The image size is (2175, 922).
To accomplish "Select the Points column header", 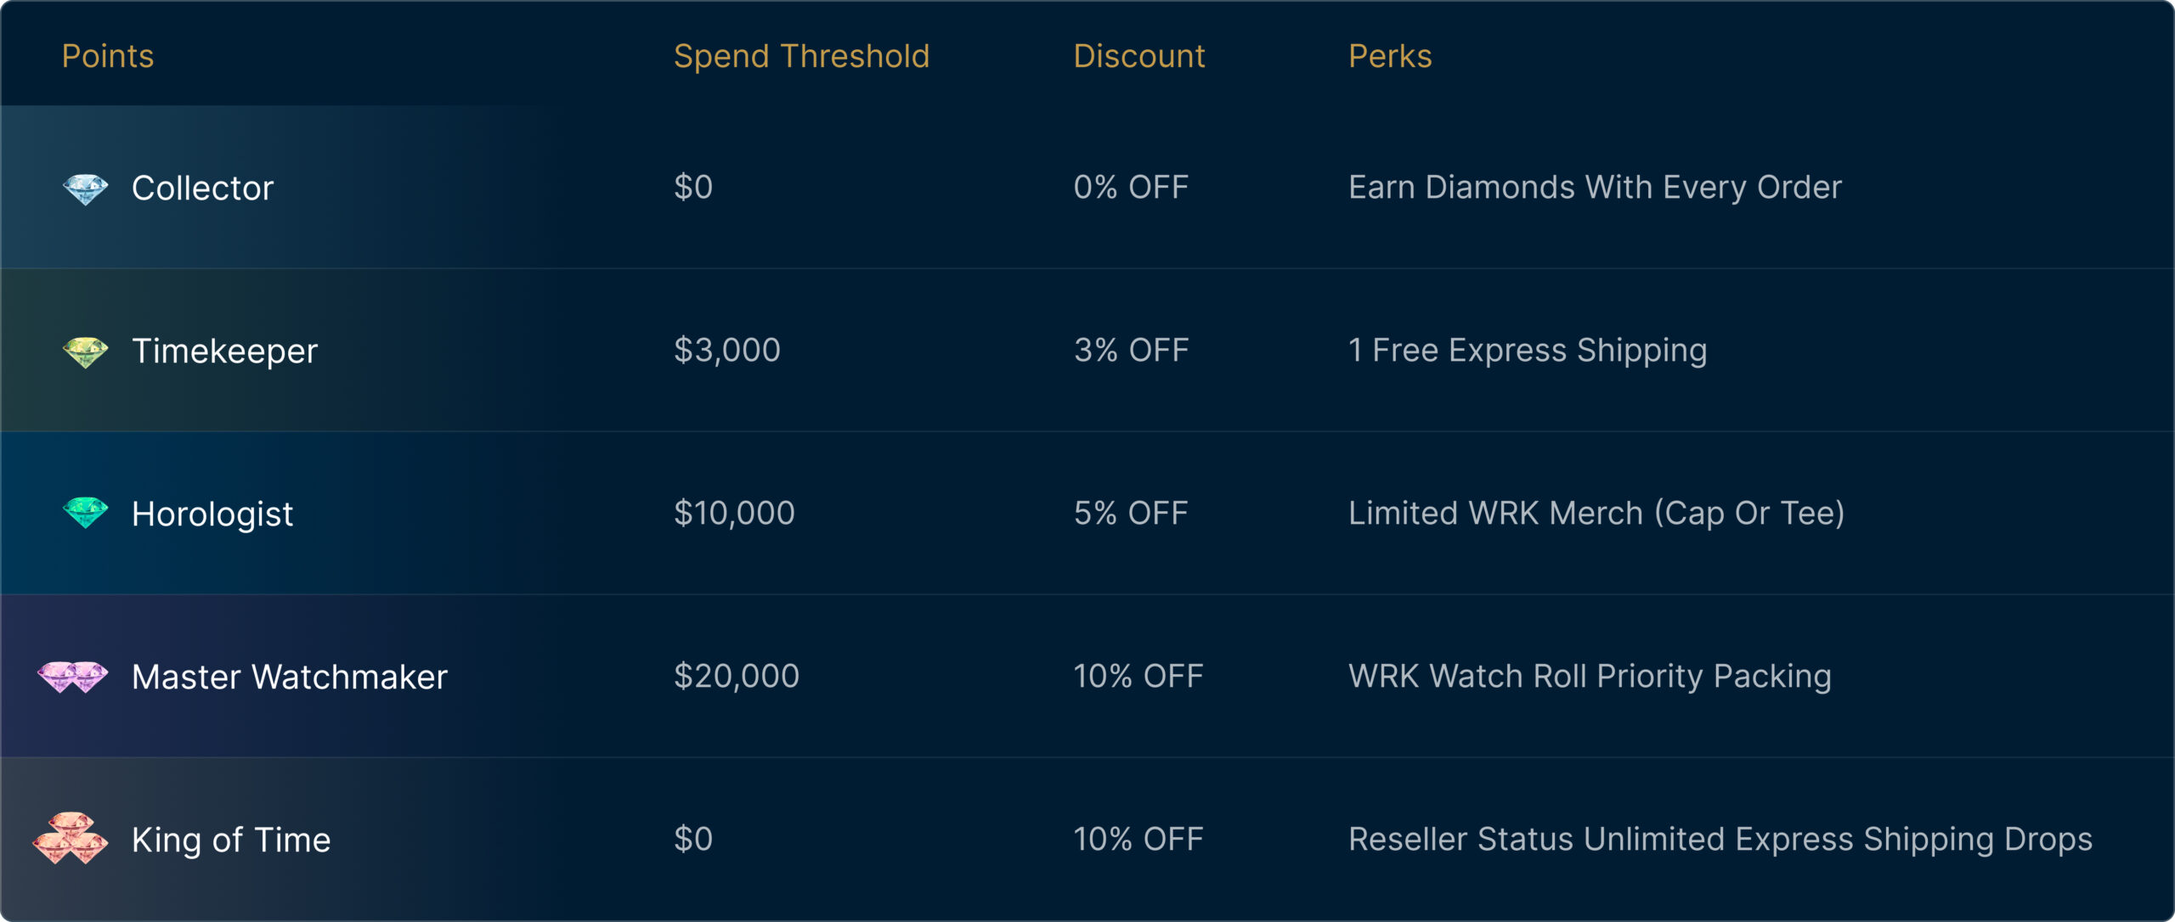I will coord(108,56).
